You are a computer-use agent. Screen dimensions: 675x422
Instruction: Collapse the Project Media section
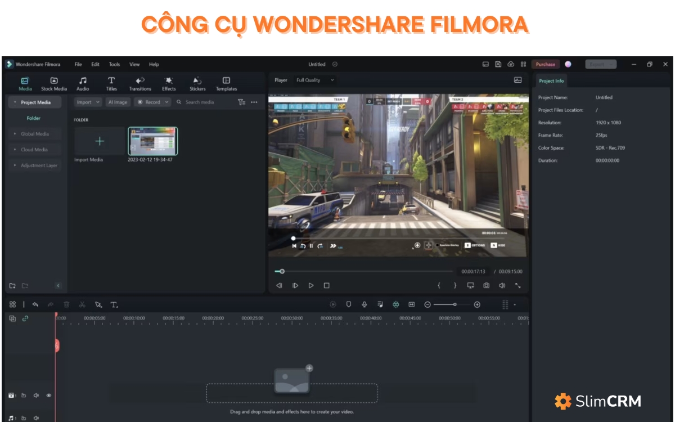point(15,102)
